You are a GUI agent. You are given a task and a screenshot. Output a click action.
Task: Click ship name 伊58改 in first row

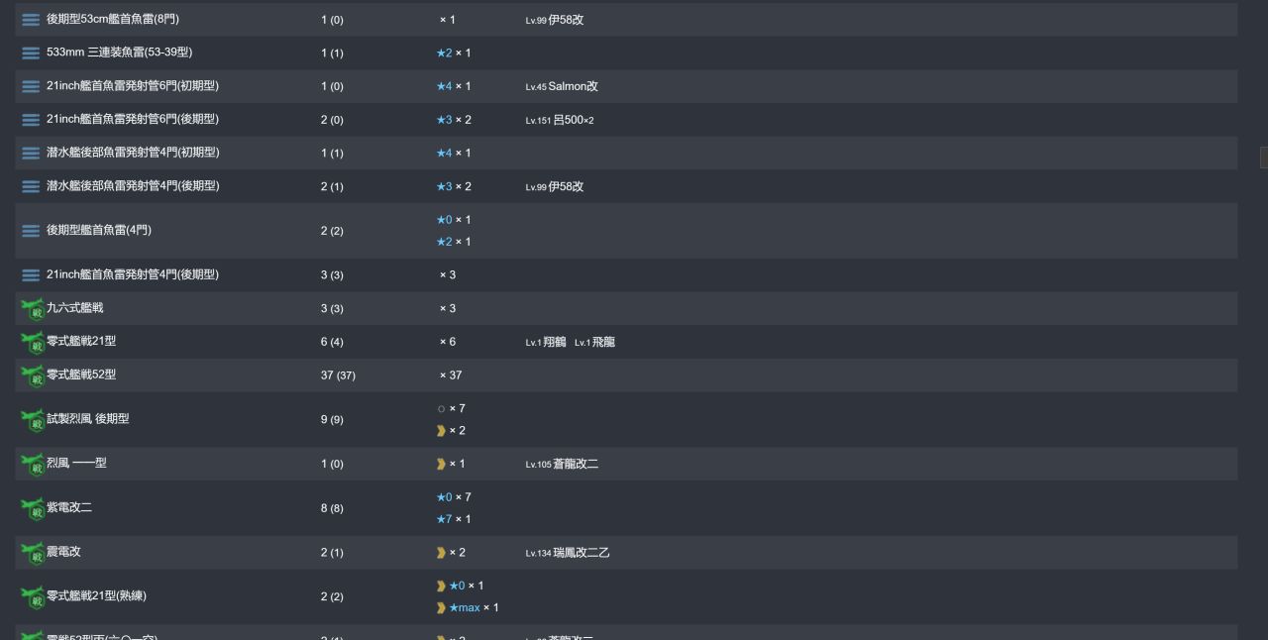[x=566, y=20]
